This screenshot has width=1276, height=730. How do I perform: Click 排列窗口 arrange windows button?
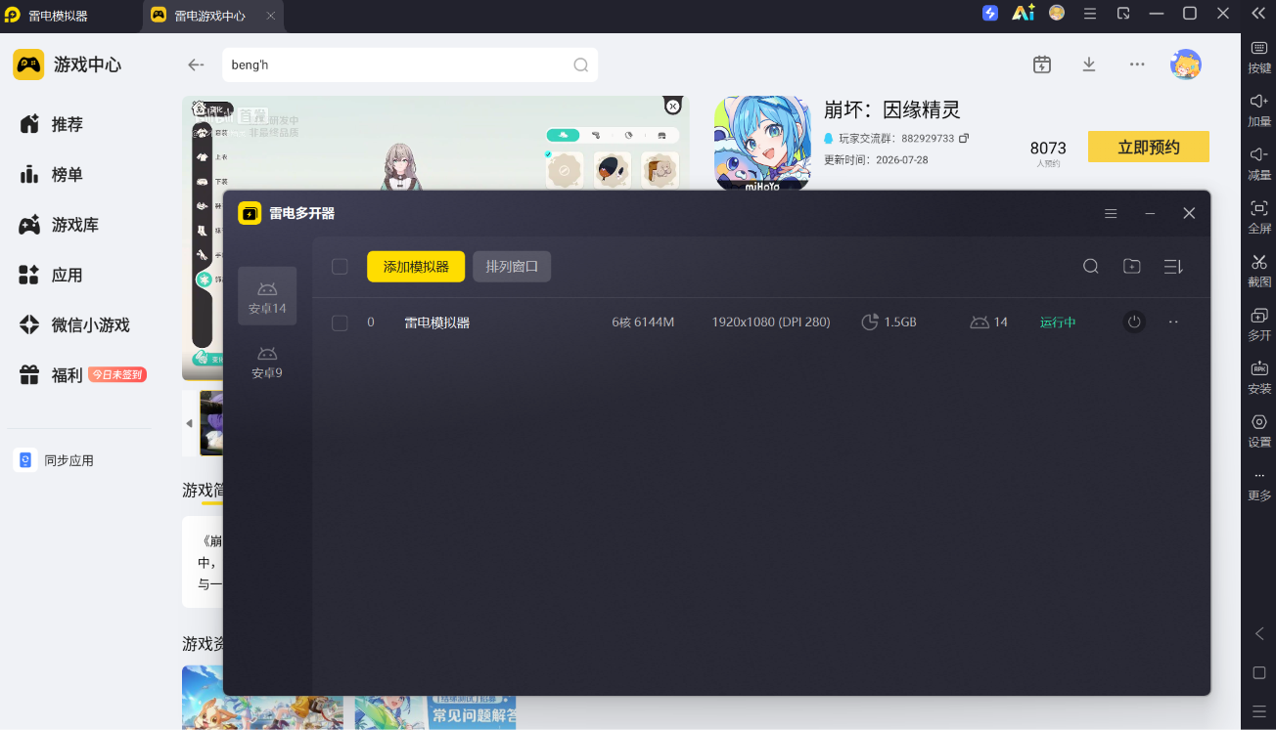pyautogui.click(x=512, y=267)
